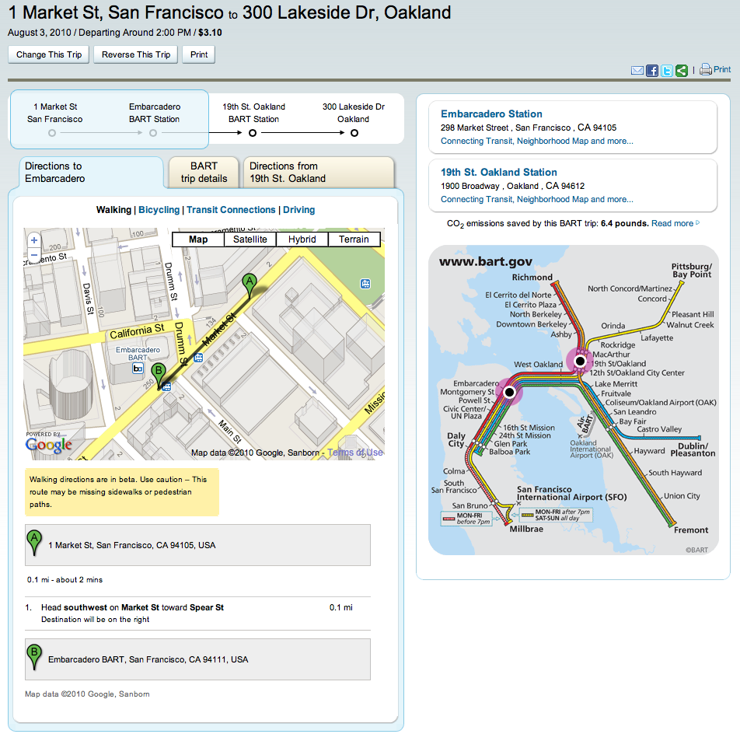
Task: Click the "1900 Broadway, Oakland" station address
Action: point(513,186)
